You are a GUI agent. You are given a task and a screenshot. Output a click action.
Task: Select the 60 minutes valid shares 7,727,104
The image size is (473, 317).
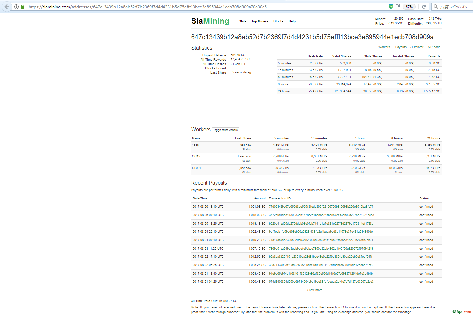(x=344, y=77)
